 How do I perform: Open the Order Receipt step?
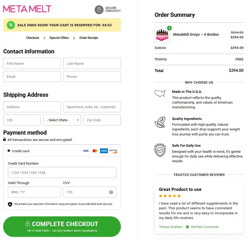[89, 38]
